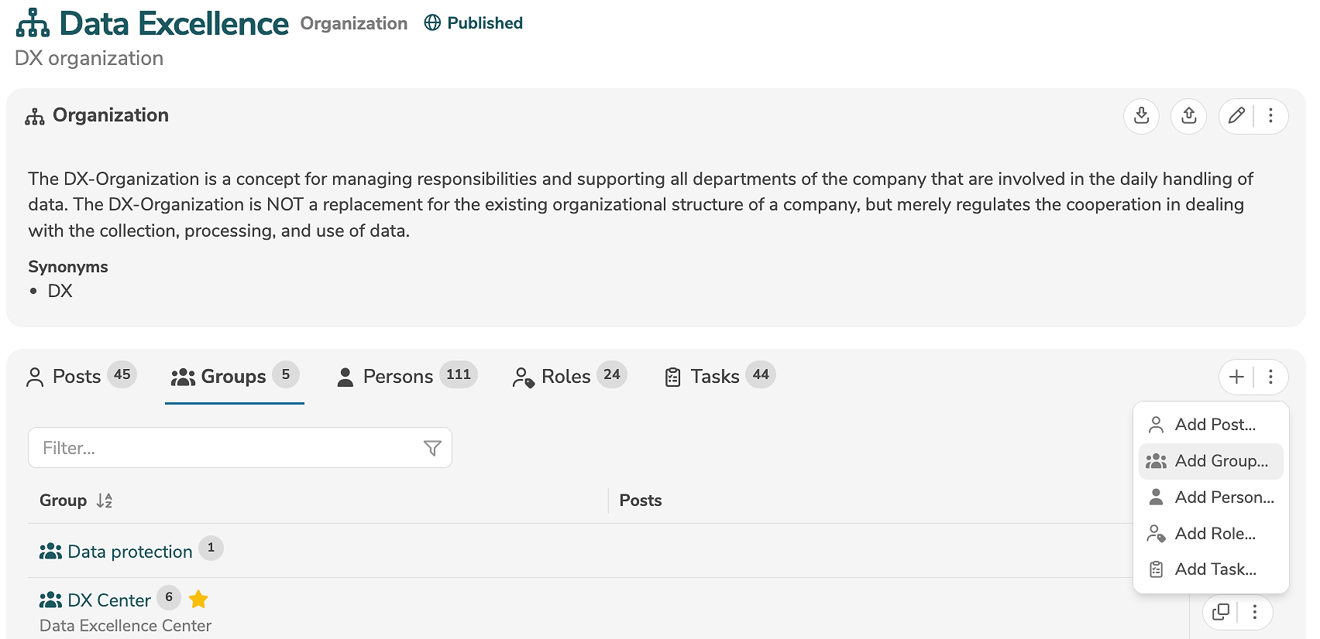The height and width of the screenshot is (639, 1320).
Task: Open the Roles tab
Action: pos(565,377)
